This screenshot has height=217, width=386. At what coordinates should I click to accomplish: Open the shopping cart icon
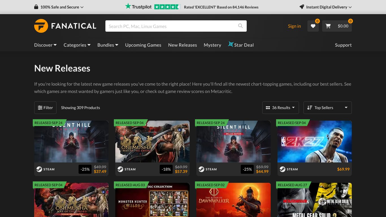point(328,26)
